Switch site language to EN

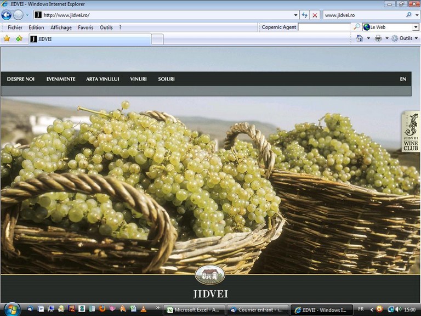pyautogui.click(x=403, y=79)
